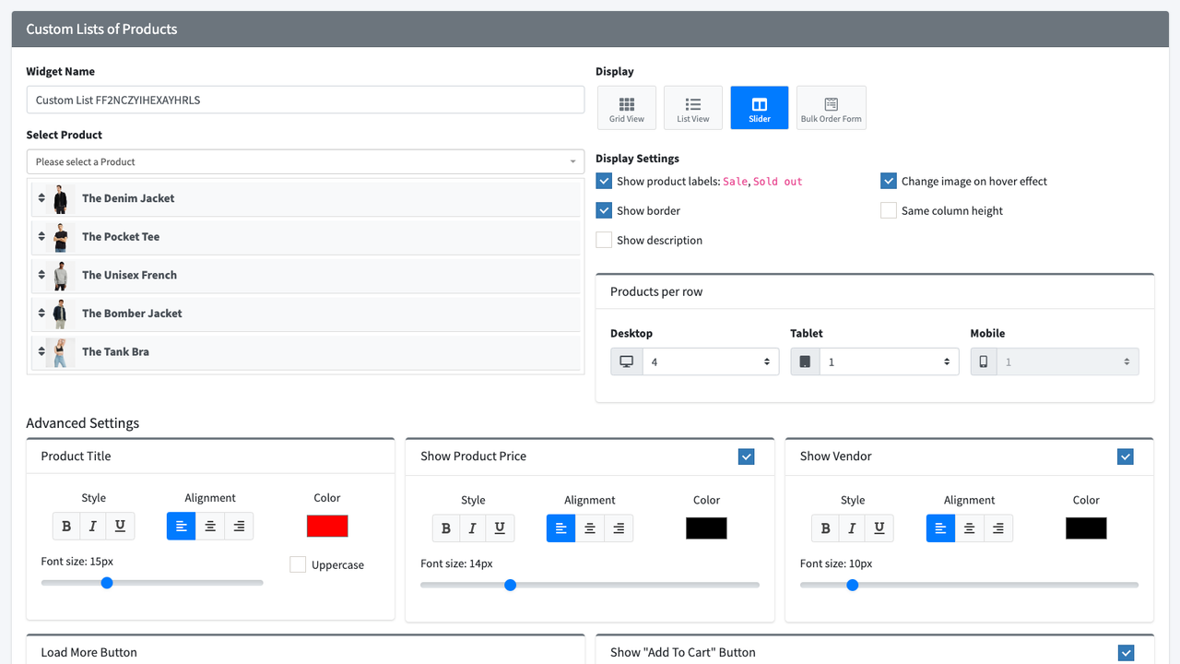Click the Widget Name input field
This screenshot has height=664, width=1180.
(x=305, y=100)
